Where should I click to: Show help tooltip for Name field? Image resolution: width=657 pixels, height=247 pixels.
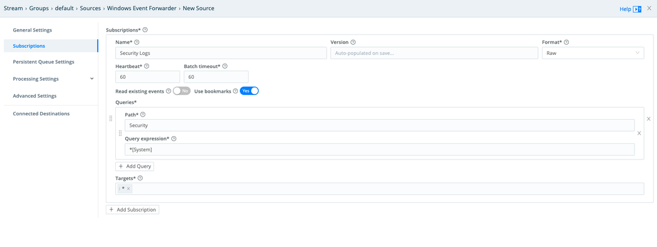[x=137, y=42]
